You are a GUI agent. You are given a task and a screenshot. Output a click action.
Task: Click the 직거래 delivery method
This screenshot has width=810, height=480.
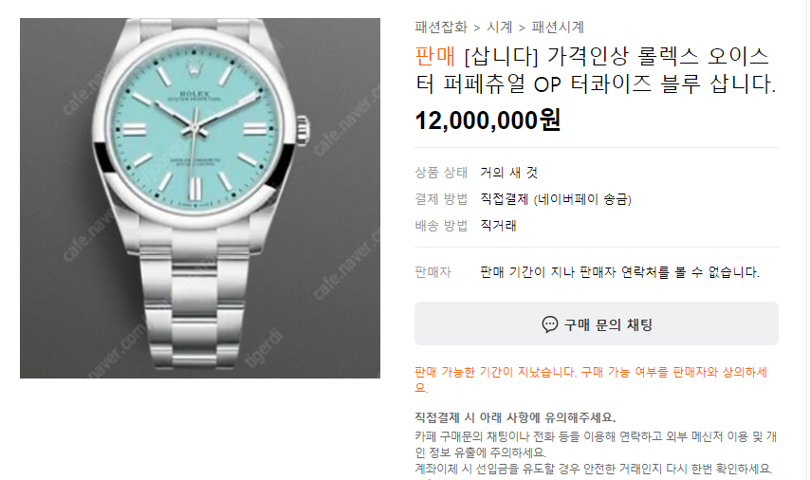[499, 225]
